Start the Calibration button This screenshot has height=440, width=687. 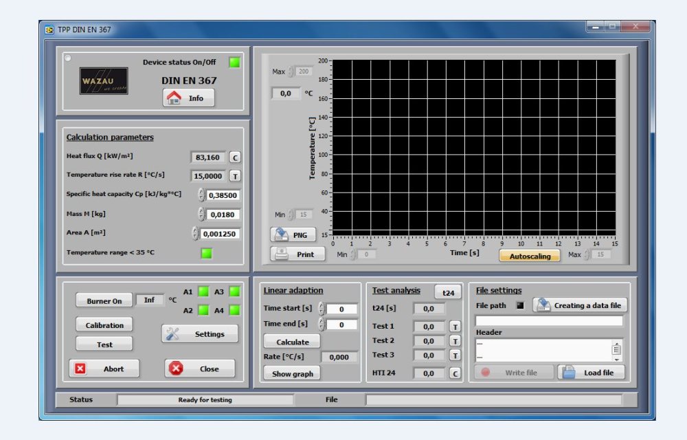click(104, 325)
